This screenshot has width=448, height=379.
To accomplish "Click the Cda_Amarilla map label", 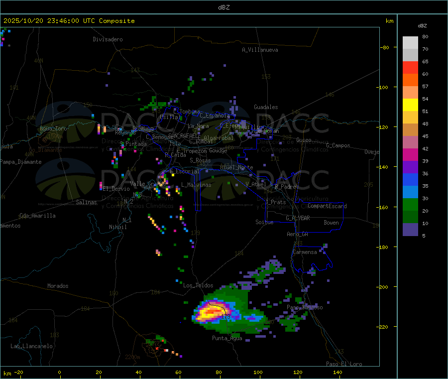I will coord(37,216).
